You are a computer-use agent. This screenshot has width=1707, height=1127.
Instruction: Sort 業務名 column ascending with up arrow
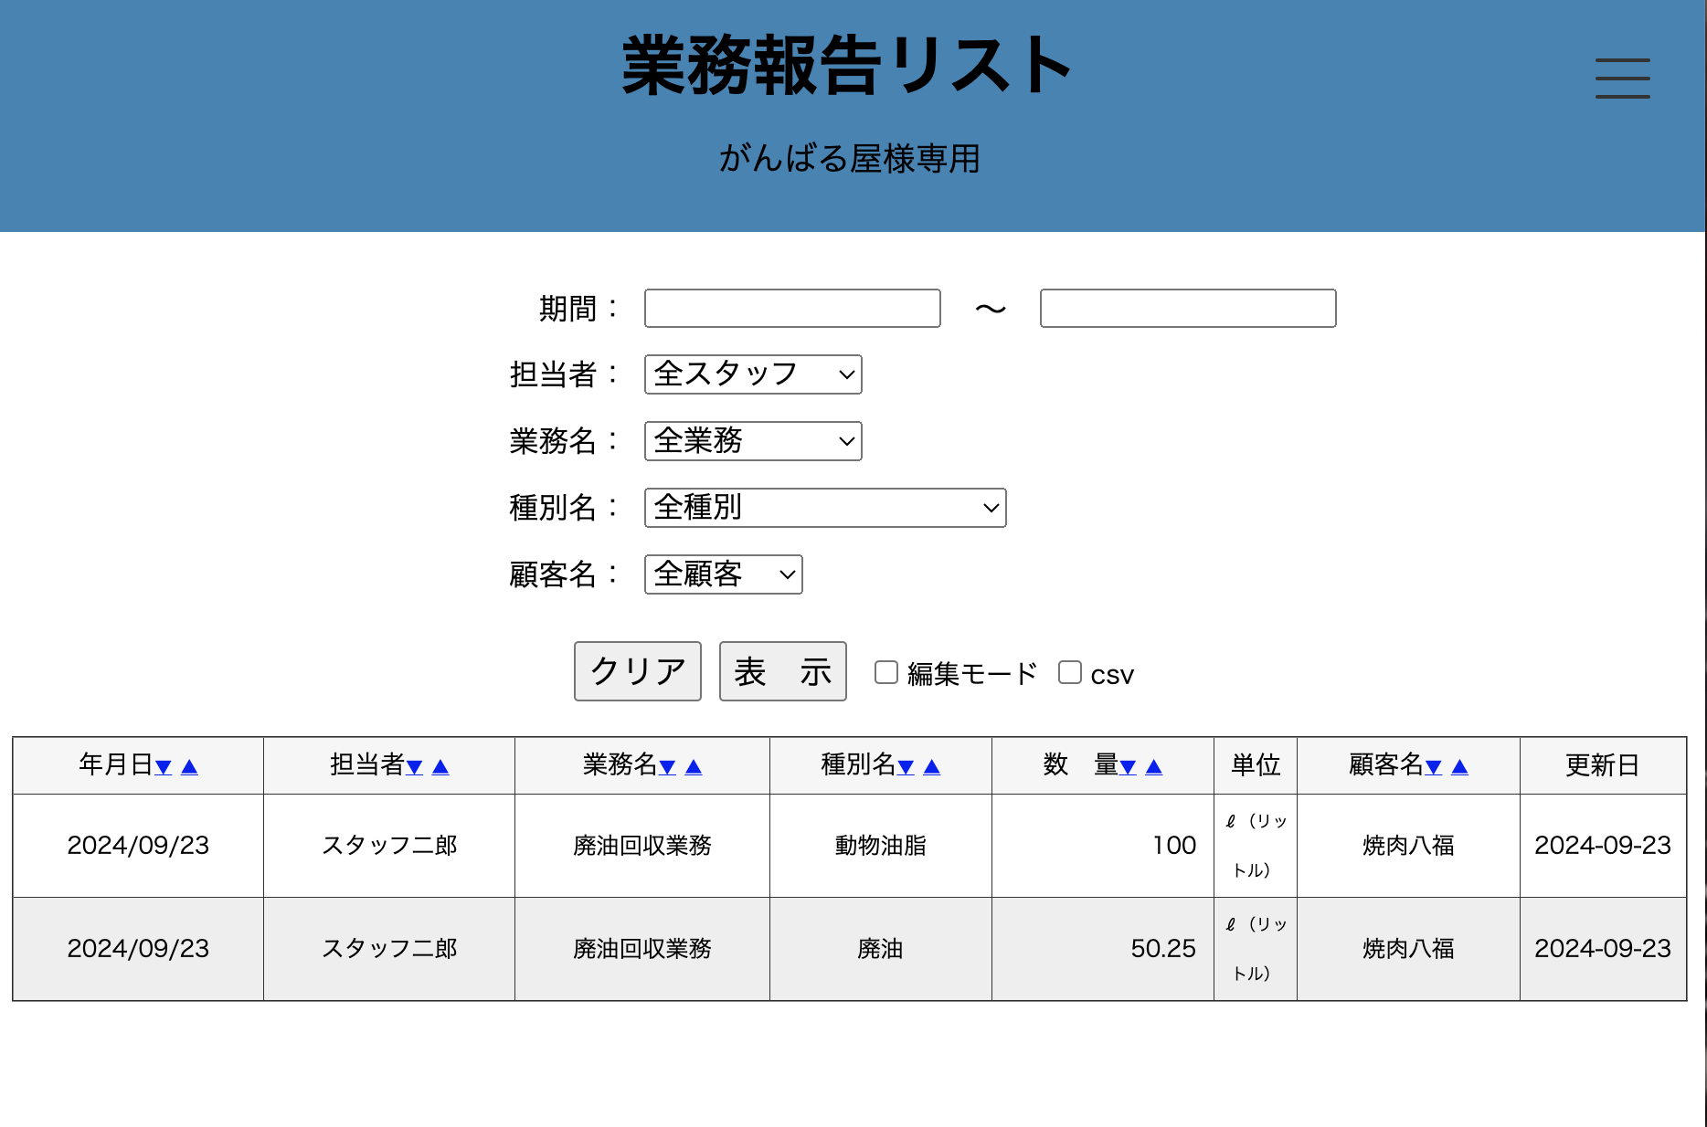(694, 767)
